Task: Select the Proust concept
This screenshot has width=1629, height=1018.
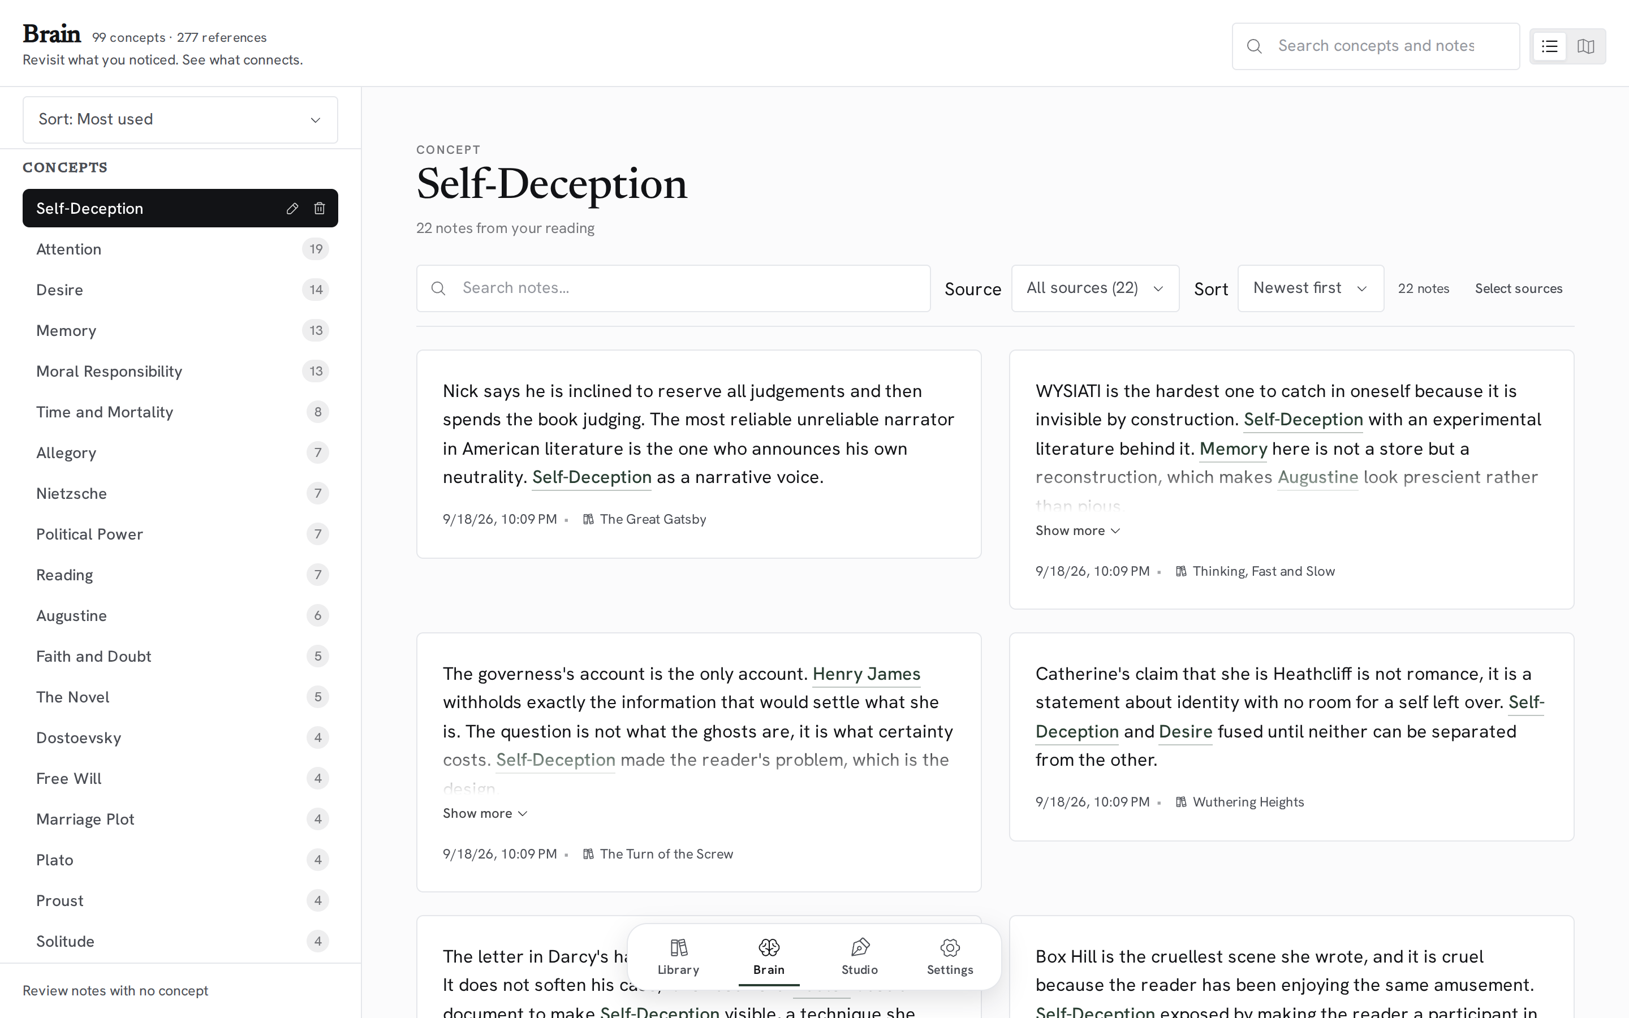Action: [180, 901]
